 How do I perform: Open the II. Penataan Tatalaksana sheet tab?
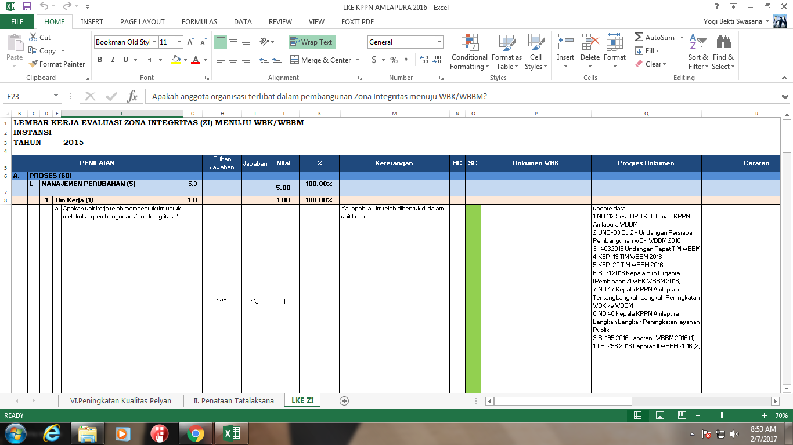point(233,400)
